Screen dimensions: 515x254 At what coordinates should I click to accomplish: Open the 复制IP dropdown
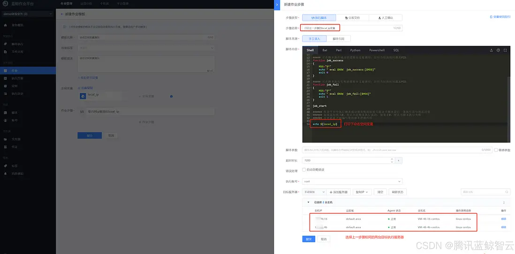pos(362,192)
